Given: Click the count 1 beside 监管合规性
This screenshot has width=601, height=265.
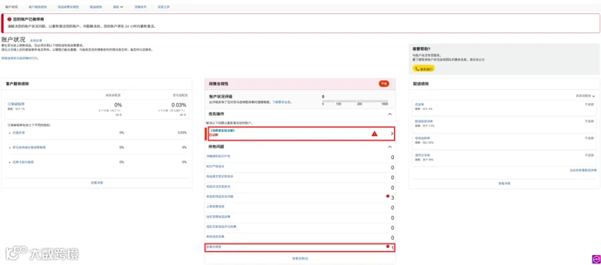Looking at the screenshot, I should (393, 248).
